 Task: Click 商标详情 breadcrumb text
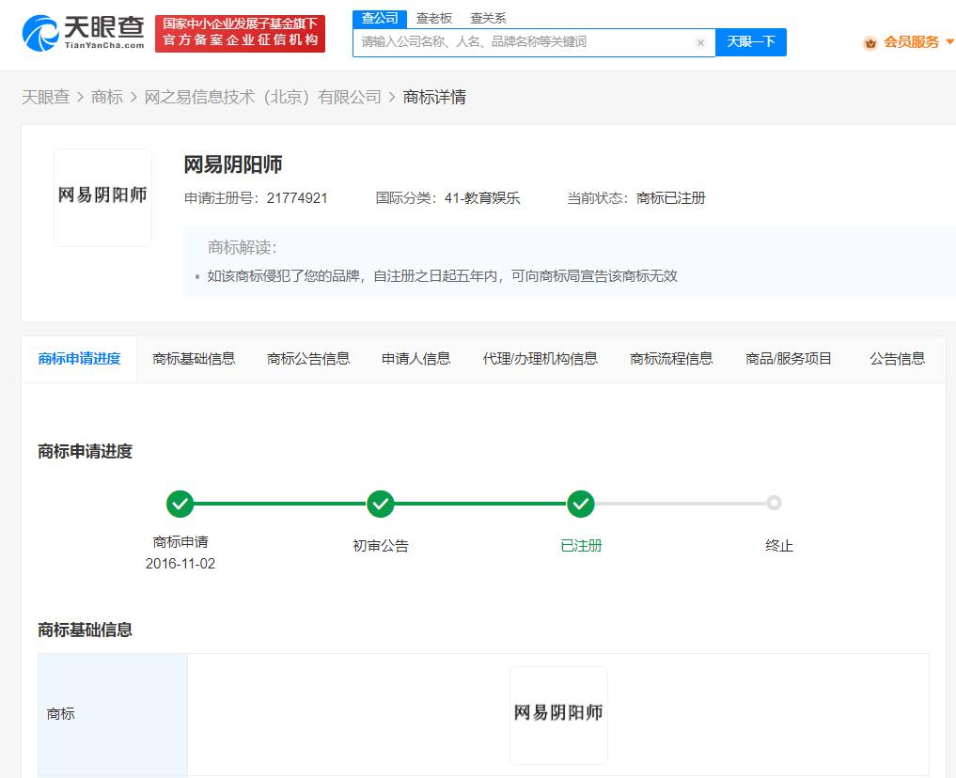[x=434, y=97]
